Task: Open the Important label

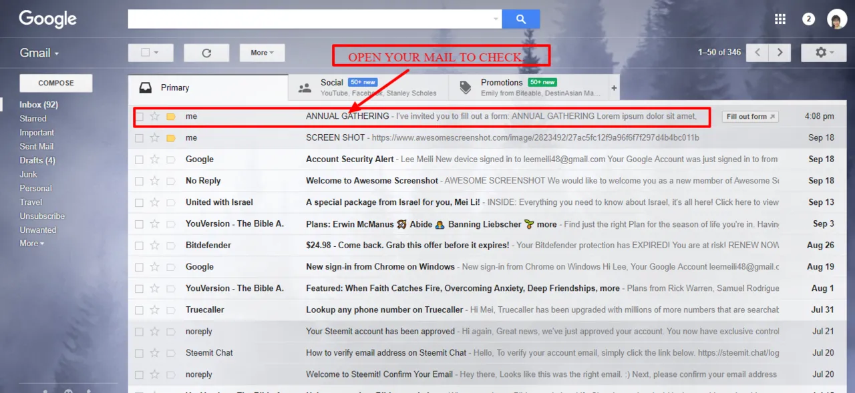Action: 37,133
